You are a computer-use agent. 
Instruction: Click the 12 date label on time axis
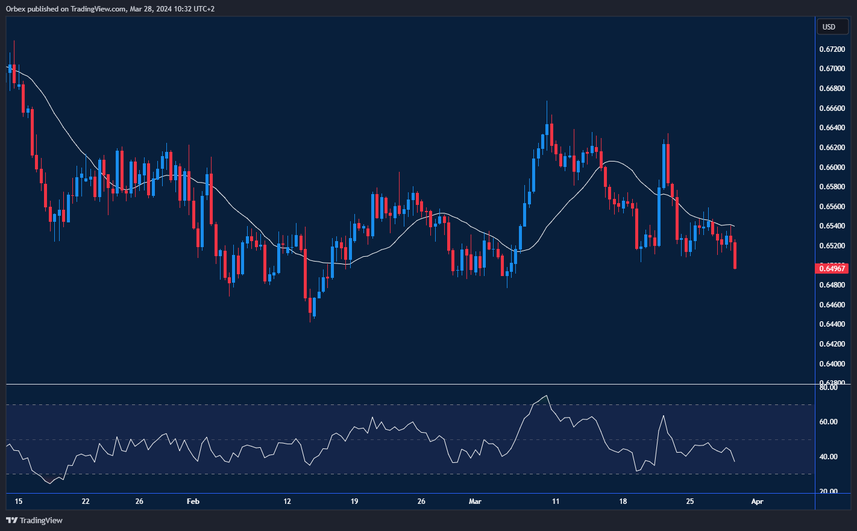pos(287,501)
